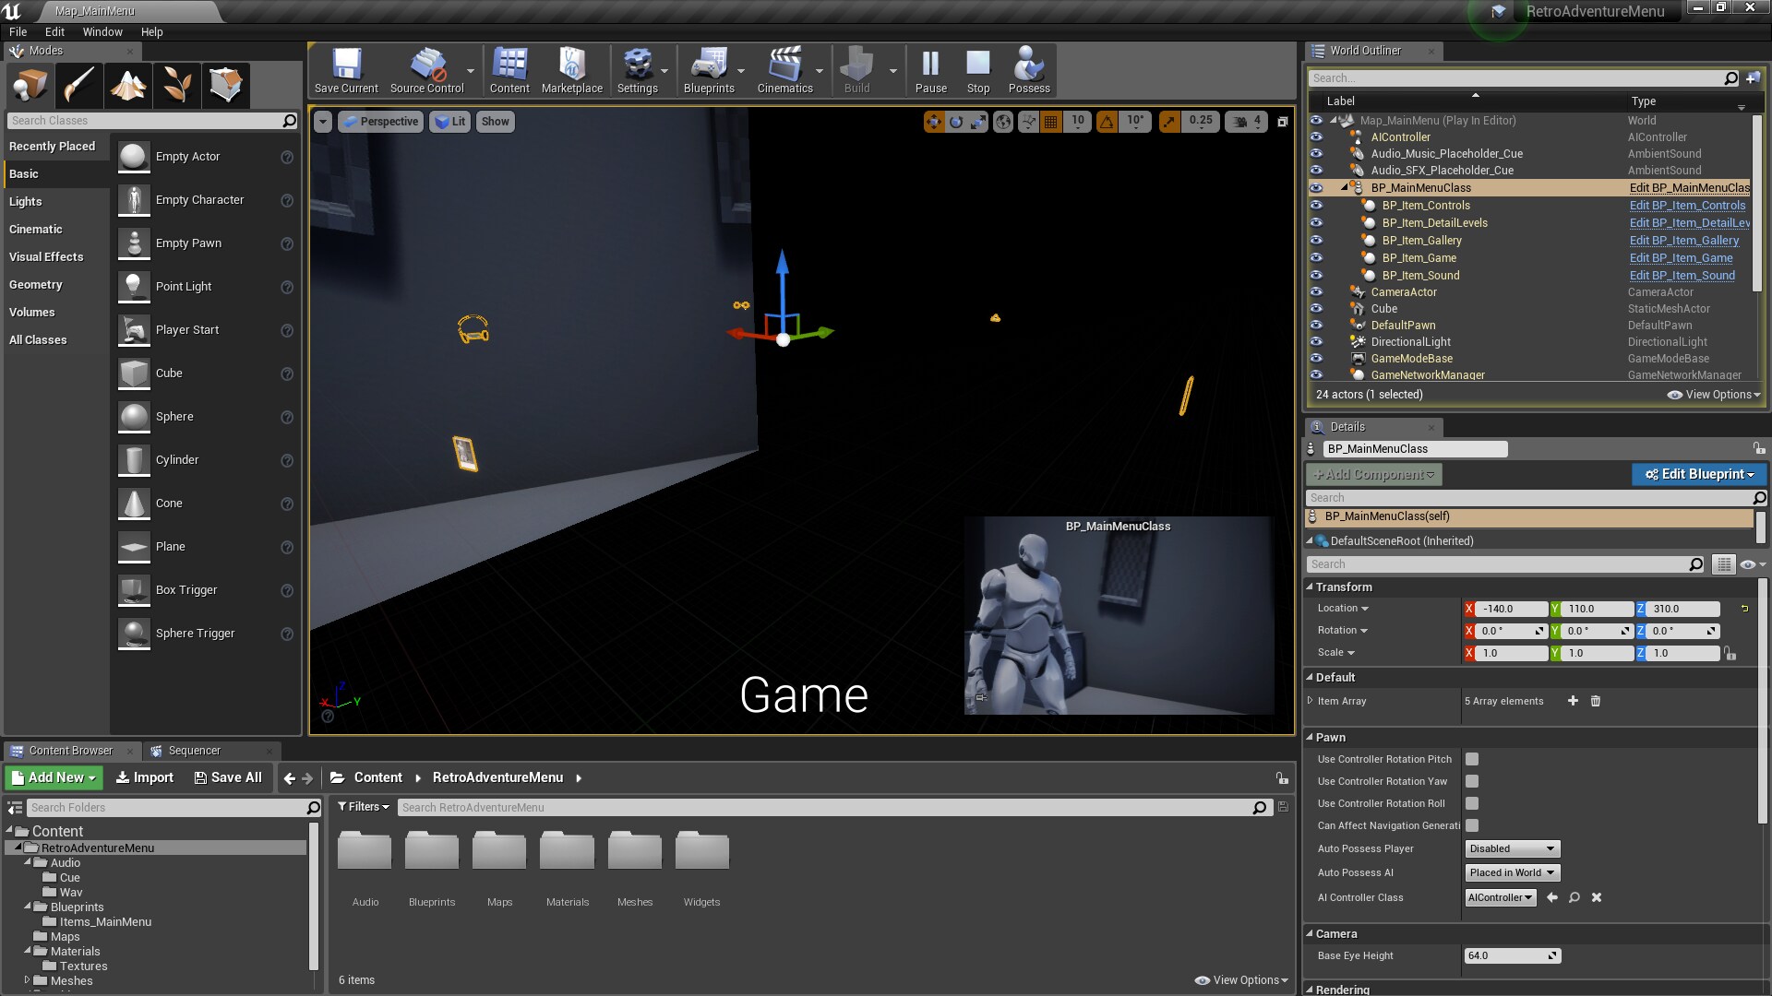
Task: Open the Window menu
Action: [x=102, y=31]
